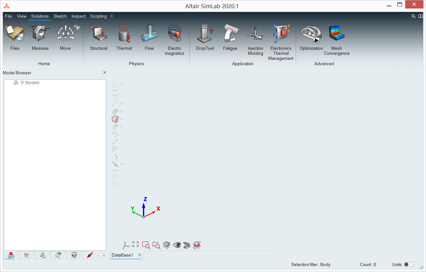
Task: Switch to the assembly browser tab
Action: [11, 255]
